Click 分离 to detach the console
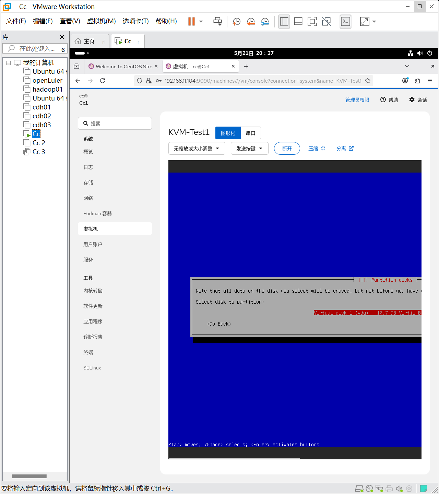Screen dimensions: 439x494 [345, 149]
